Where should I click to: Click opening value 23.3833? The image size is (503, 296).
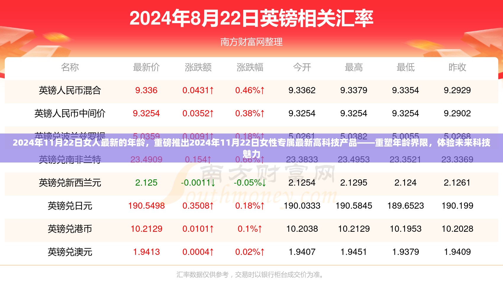point(302,160)
